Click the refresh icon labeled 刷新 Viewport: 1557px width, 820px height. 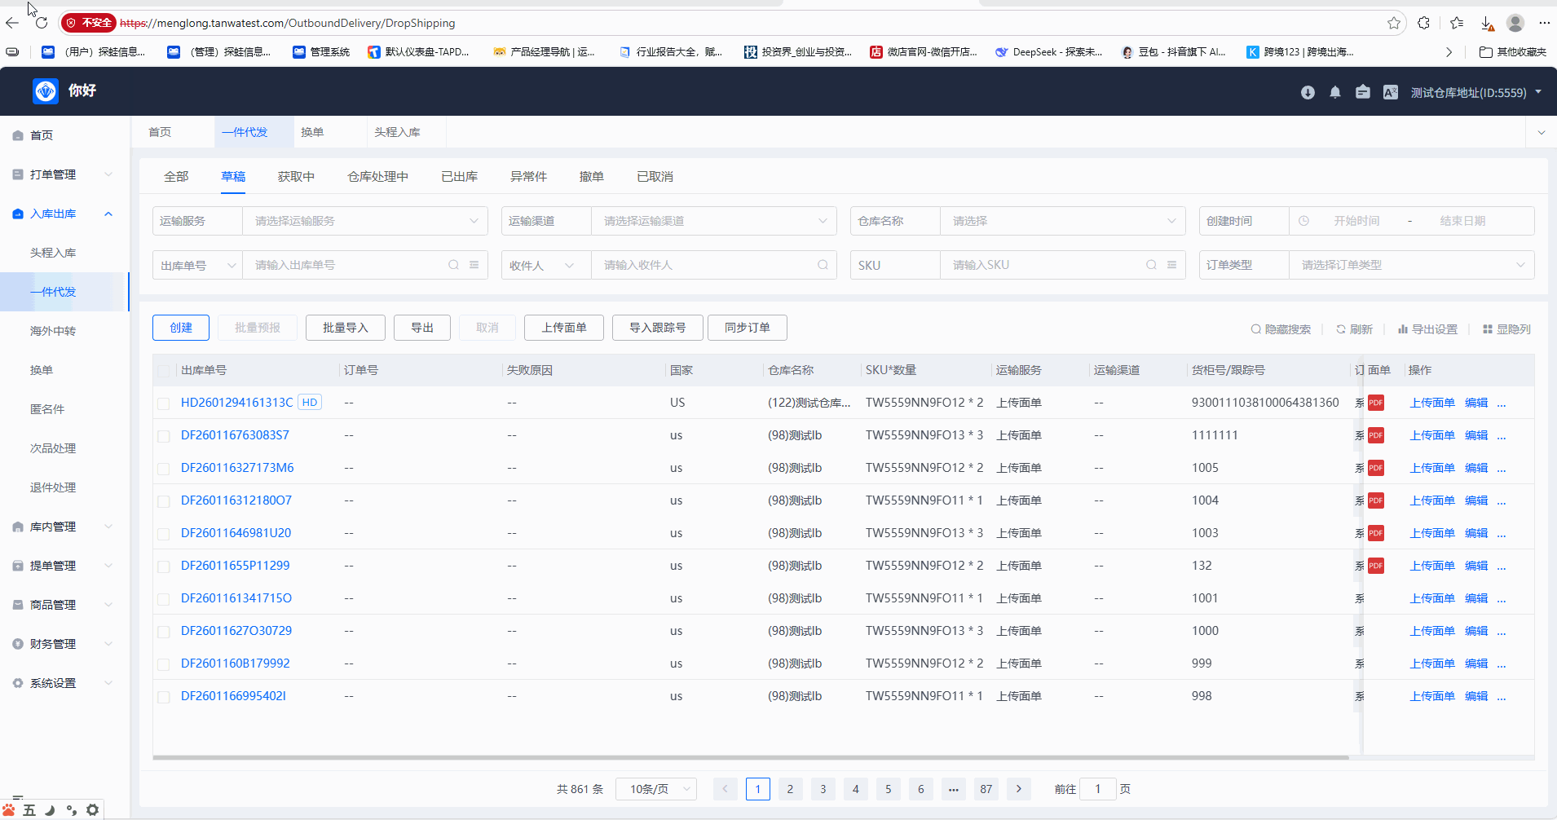pyautogui.click(x=1341, y=329)
